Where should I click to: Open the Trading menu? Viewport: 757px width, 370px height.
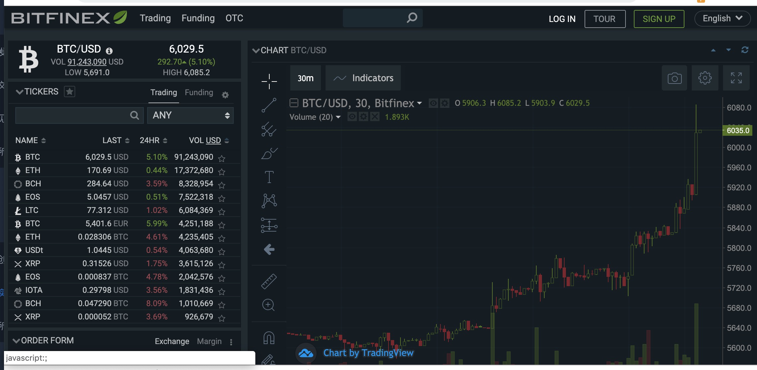155,18
